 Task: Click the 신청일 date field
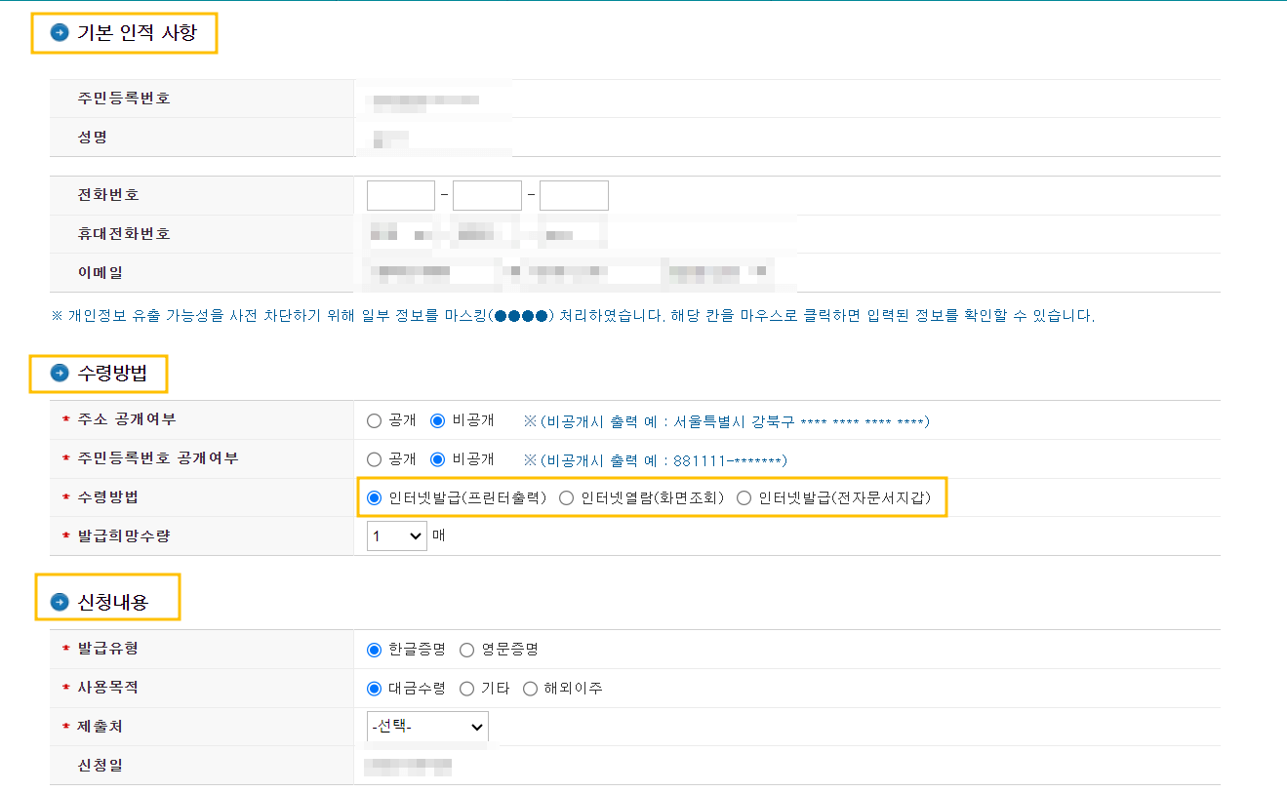tap(410, 766)
